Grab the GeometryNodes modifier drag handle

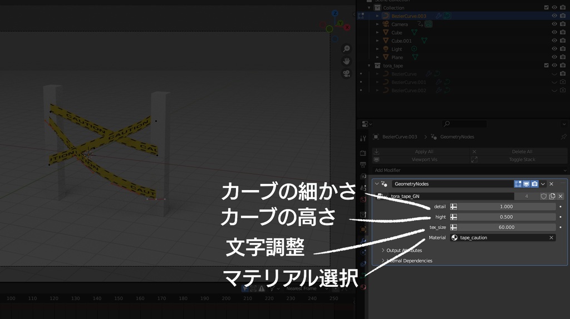coord(562,184)
